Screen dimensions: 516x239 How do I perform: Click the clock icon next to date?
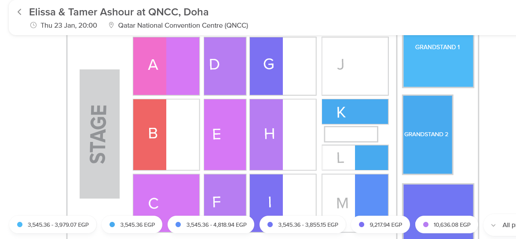(x=33, y=25)
